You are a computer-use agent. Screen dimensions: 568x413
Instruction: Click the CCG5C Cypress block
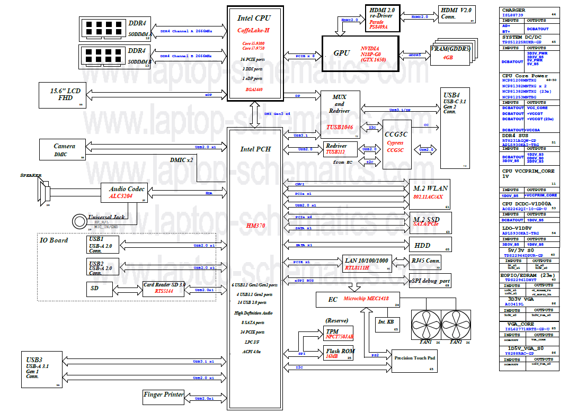point(397,145)
